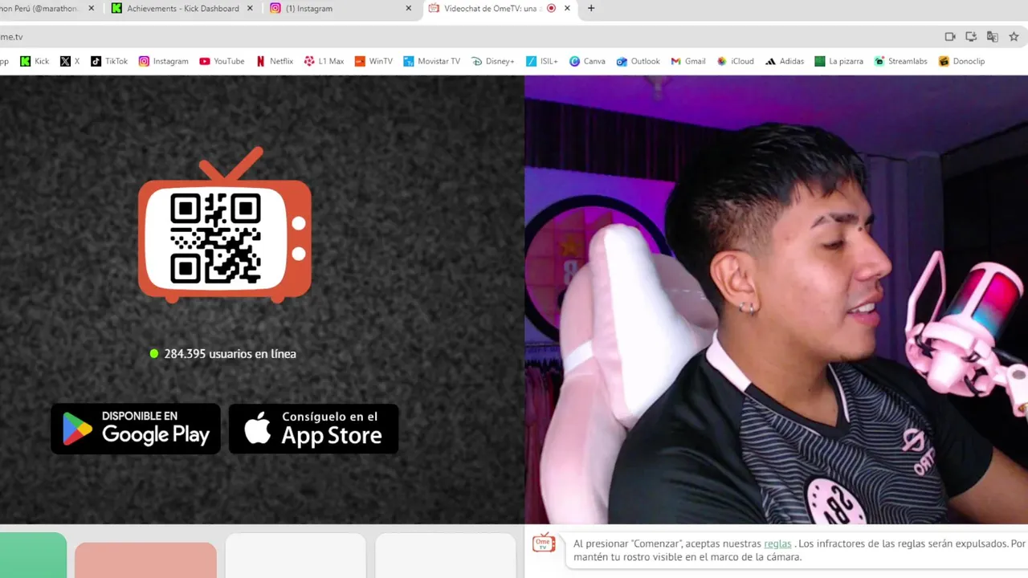Open the TikTok bookmark
1028x578 pixels.
point(109,61)
